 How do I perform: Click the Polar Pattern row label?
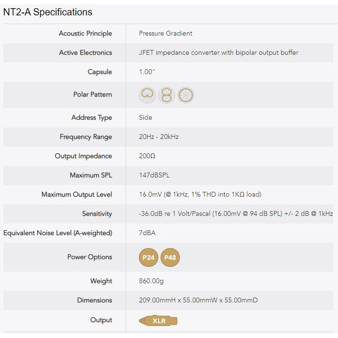point(92,95)
